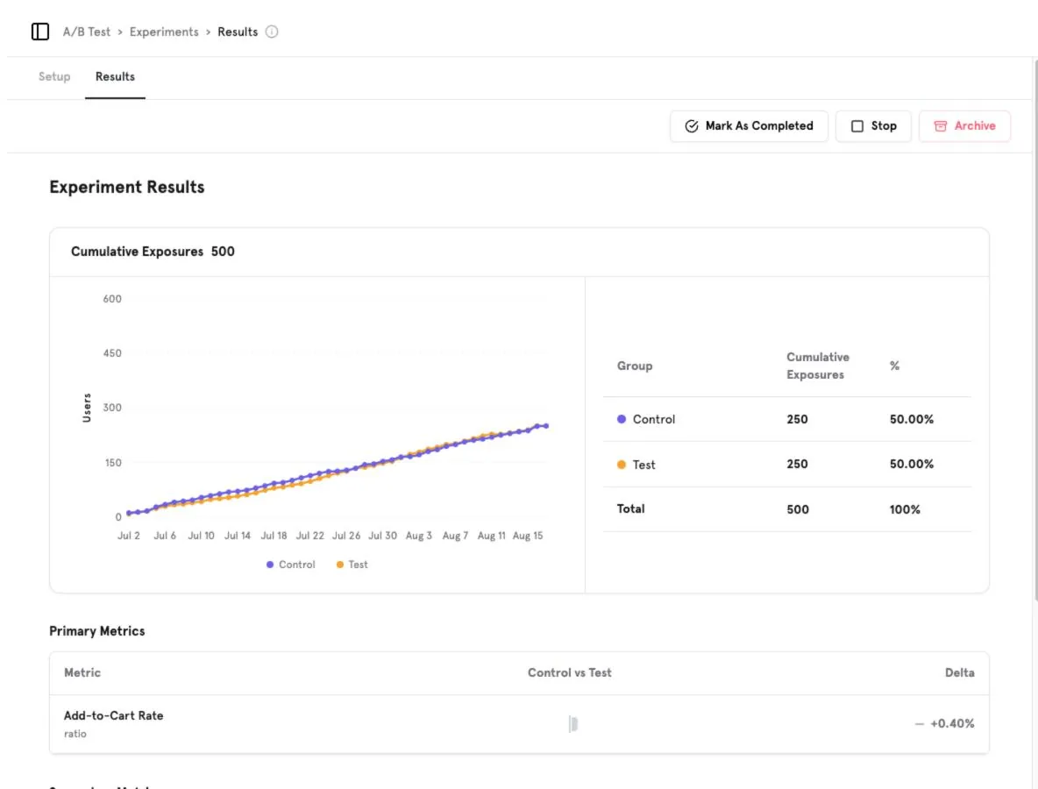
Task: Toggle the Test series in chart legend
Action: pyautogui.click(x=352, y=565)
